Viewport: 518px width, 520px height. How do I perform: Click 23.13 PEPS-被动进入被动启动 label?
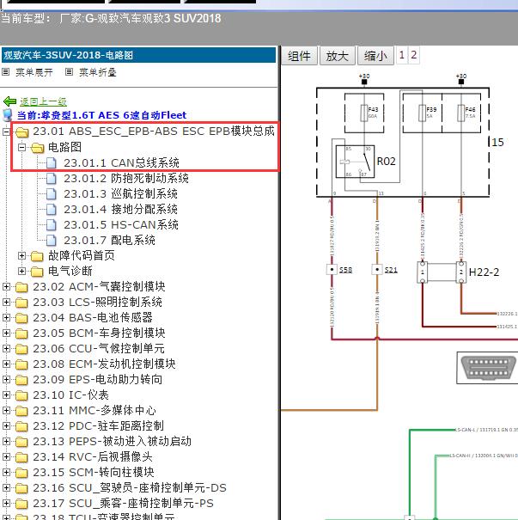coord(112,442)
